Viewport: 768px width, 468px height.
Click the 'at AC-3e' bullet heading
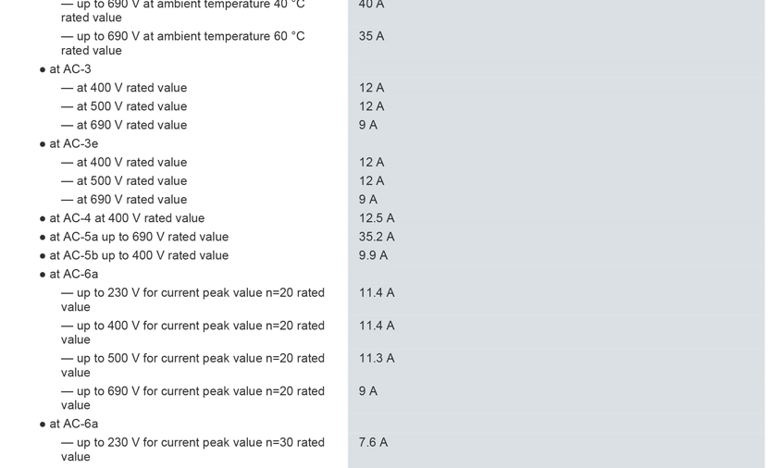click(x=73, y=143)
